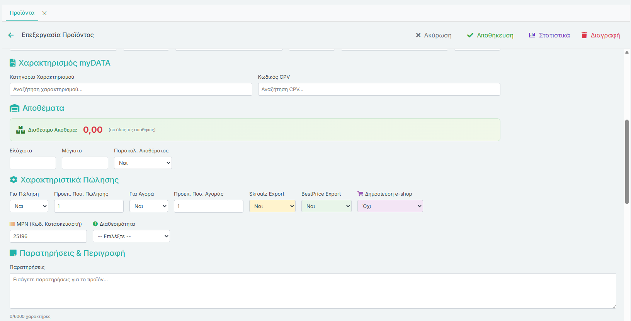Click the Δημοσίευση e-shop cart icon
The height and width of the screenshot is (321, 631).
click(x=360, y=194)
